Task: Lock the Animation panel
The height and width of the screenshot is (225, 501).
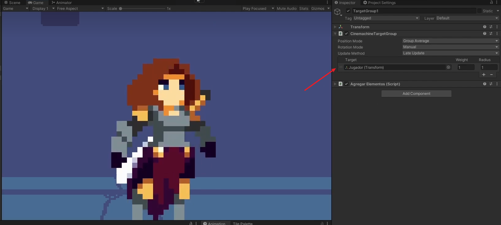Action: (x=322, y=223)
